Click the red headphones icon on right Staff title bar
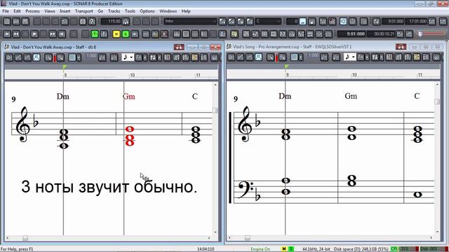 click(401, 47)
